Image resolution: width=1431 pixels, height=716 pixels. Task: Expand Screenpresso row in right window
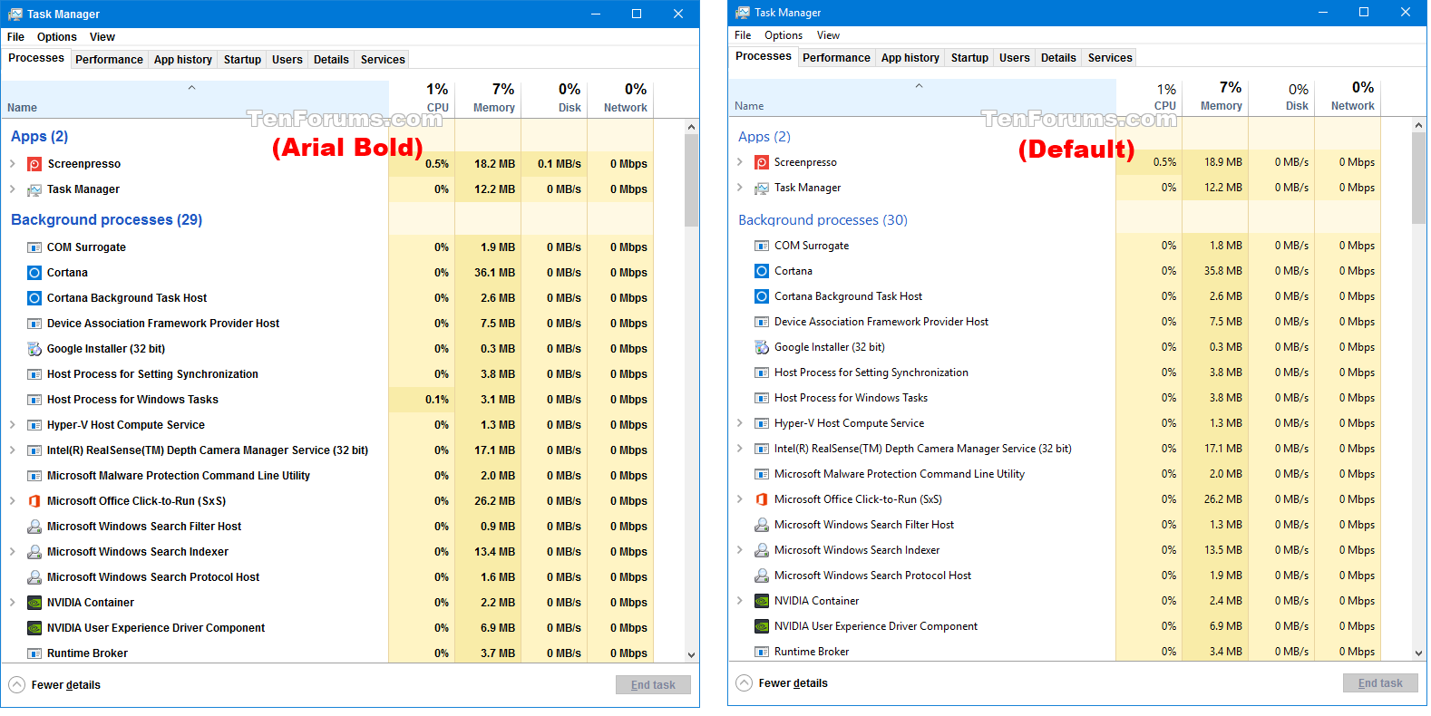click(740, 162)
